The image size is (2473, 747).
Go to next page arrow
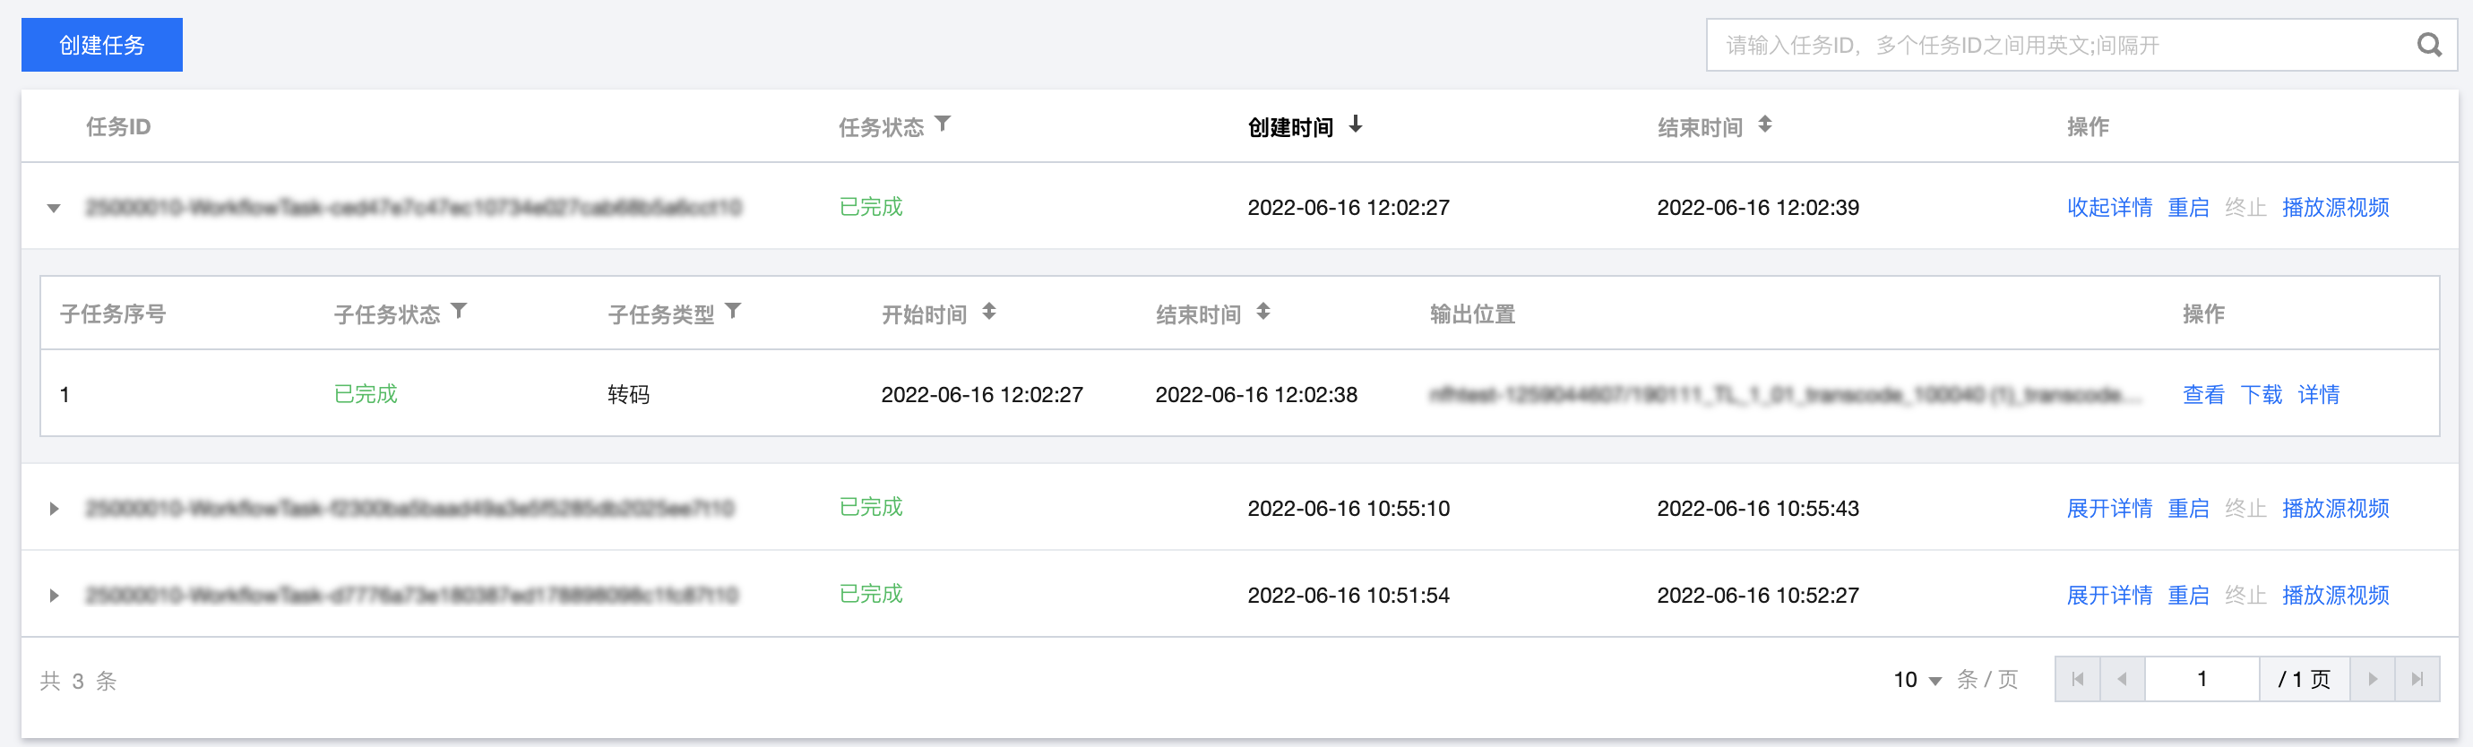[x=2373, y=680]
